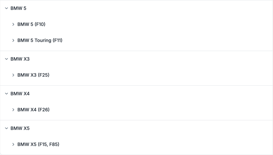Collapse the BMW X4 group chevron

point(7,94)
